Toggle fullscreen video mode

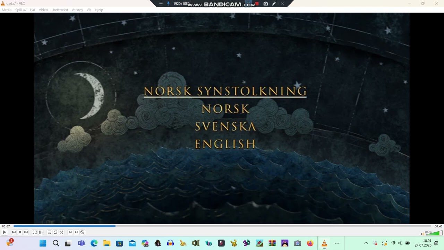(35, 232)
